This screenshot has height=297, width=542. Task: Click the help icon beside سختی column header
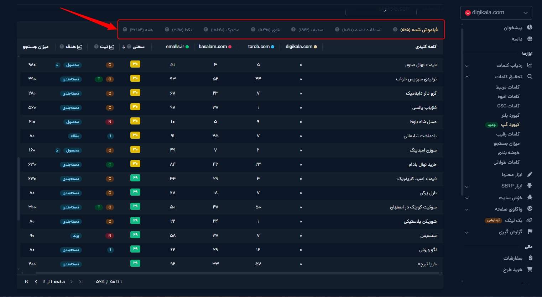click(x=129, y=47)
